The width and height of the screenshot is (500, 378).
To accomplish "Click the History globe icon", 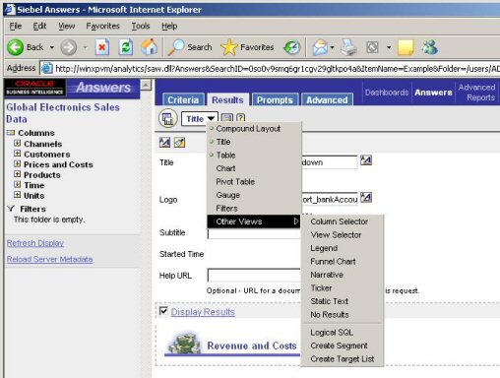I will 291,47.
